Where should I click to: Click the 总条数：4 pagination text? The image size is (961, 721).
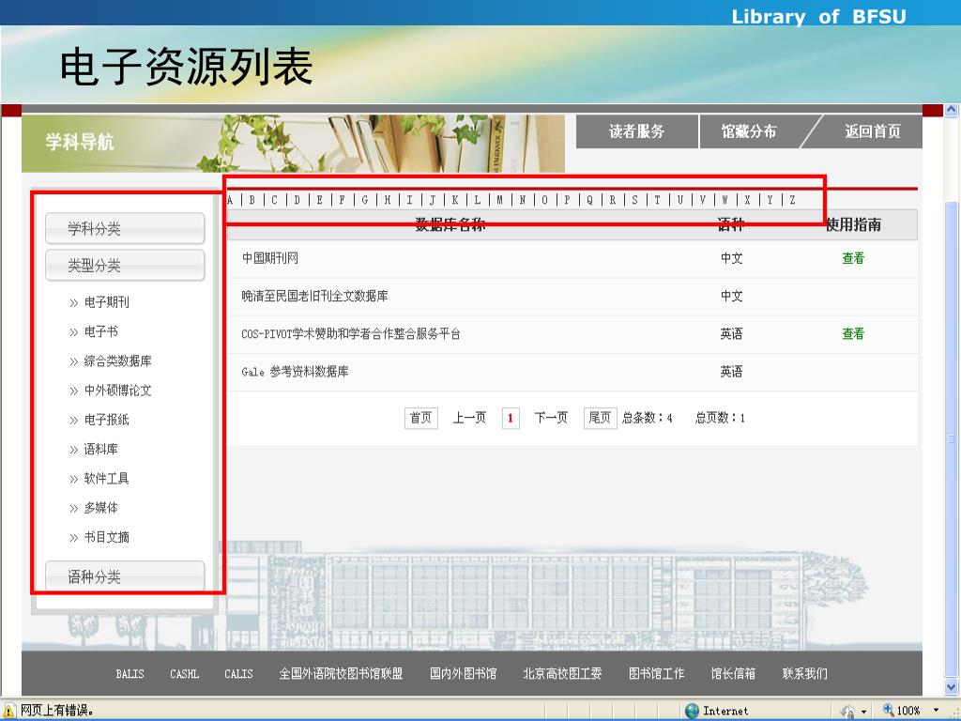click(648, 418)
